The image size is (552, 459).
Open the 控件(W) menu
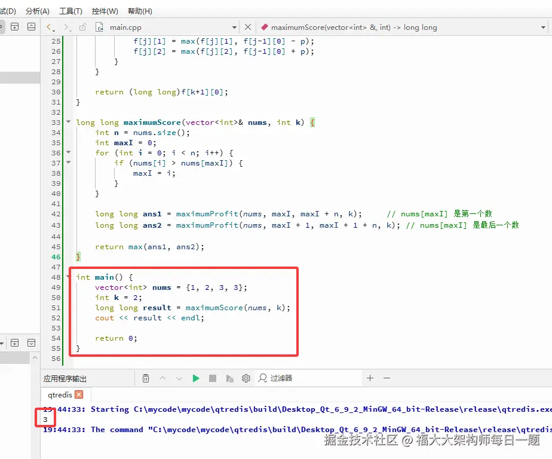tap(105, 11)
